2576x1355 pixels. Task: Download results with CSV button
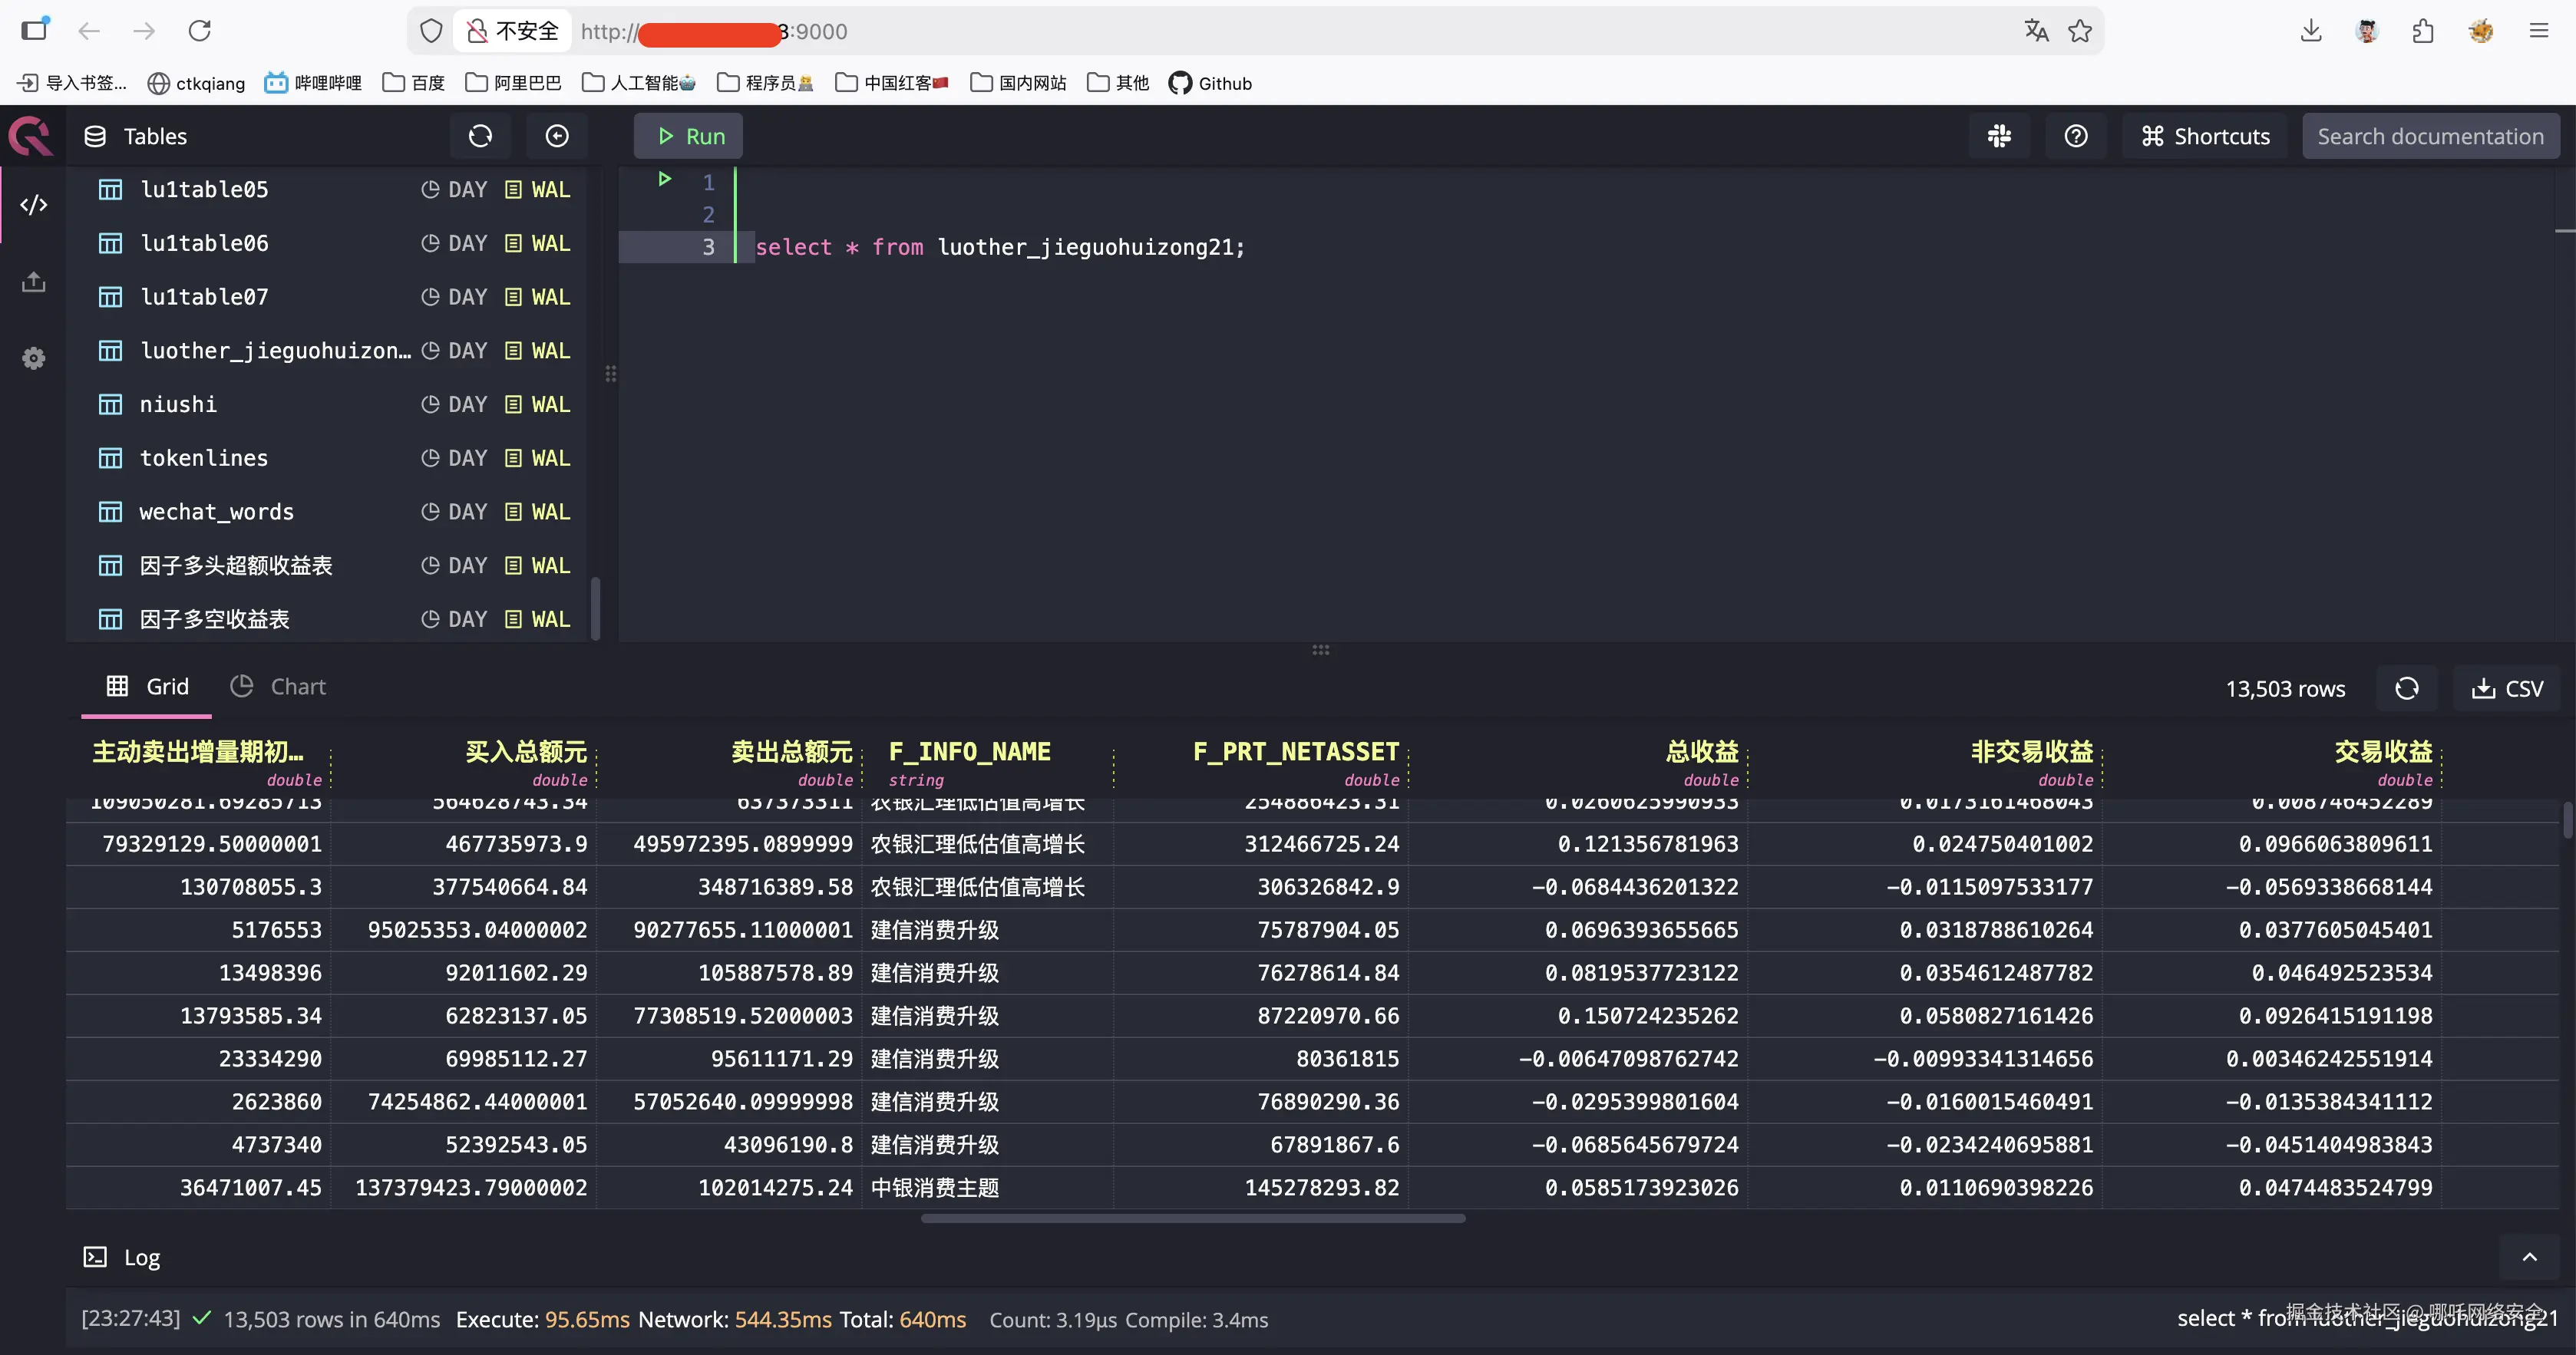(2506, 688)
